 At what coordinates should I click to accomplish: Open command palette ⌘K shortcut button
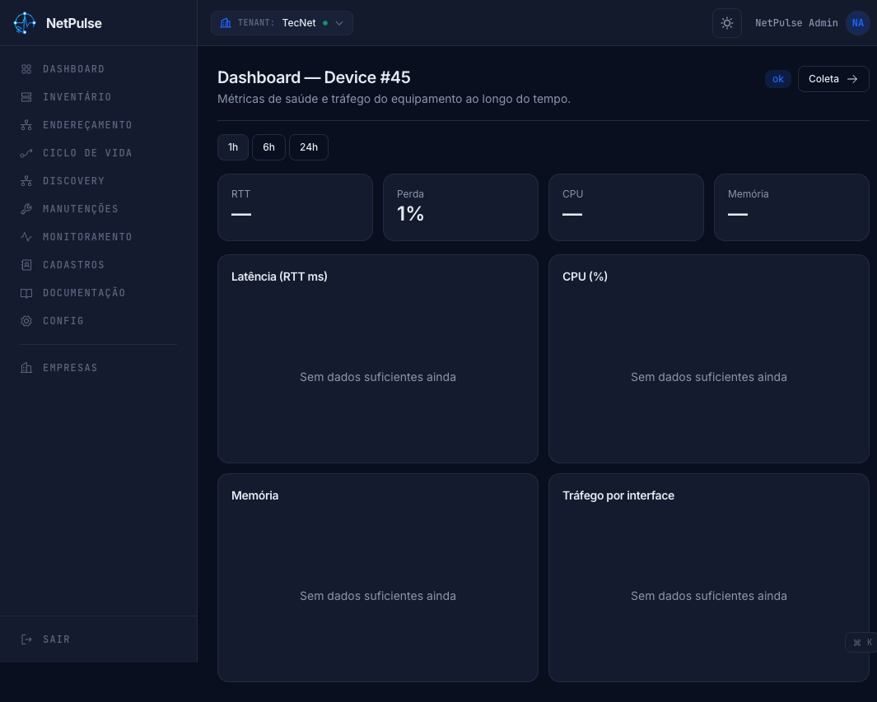click(861, 643)
